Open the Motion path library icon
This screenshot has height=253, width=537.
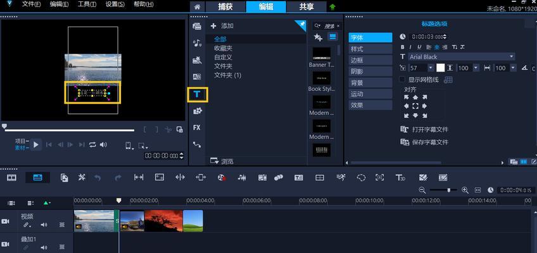pos(197,145)
